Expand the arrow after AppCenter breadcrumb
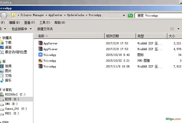Image resolution: width=182 pixels, height=123 pixels. tap(65, 15)
